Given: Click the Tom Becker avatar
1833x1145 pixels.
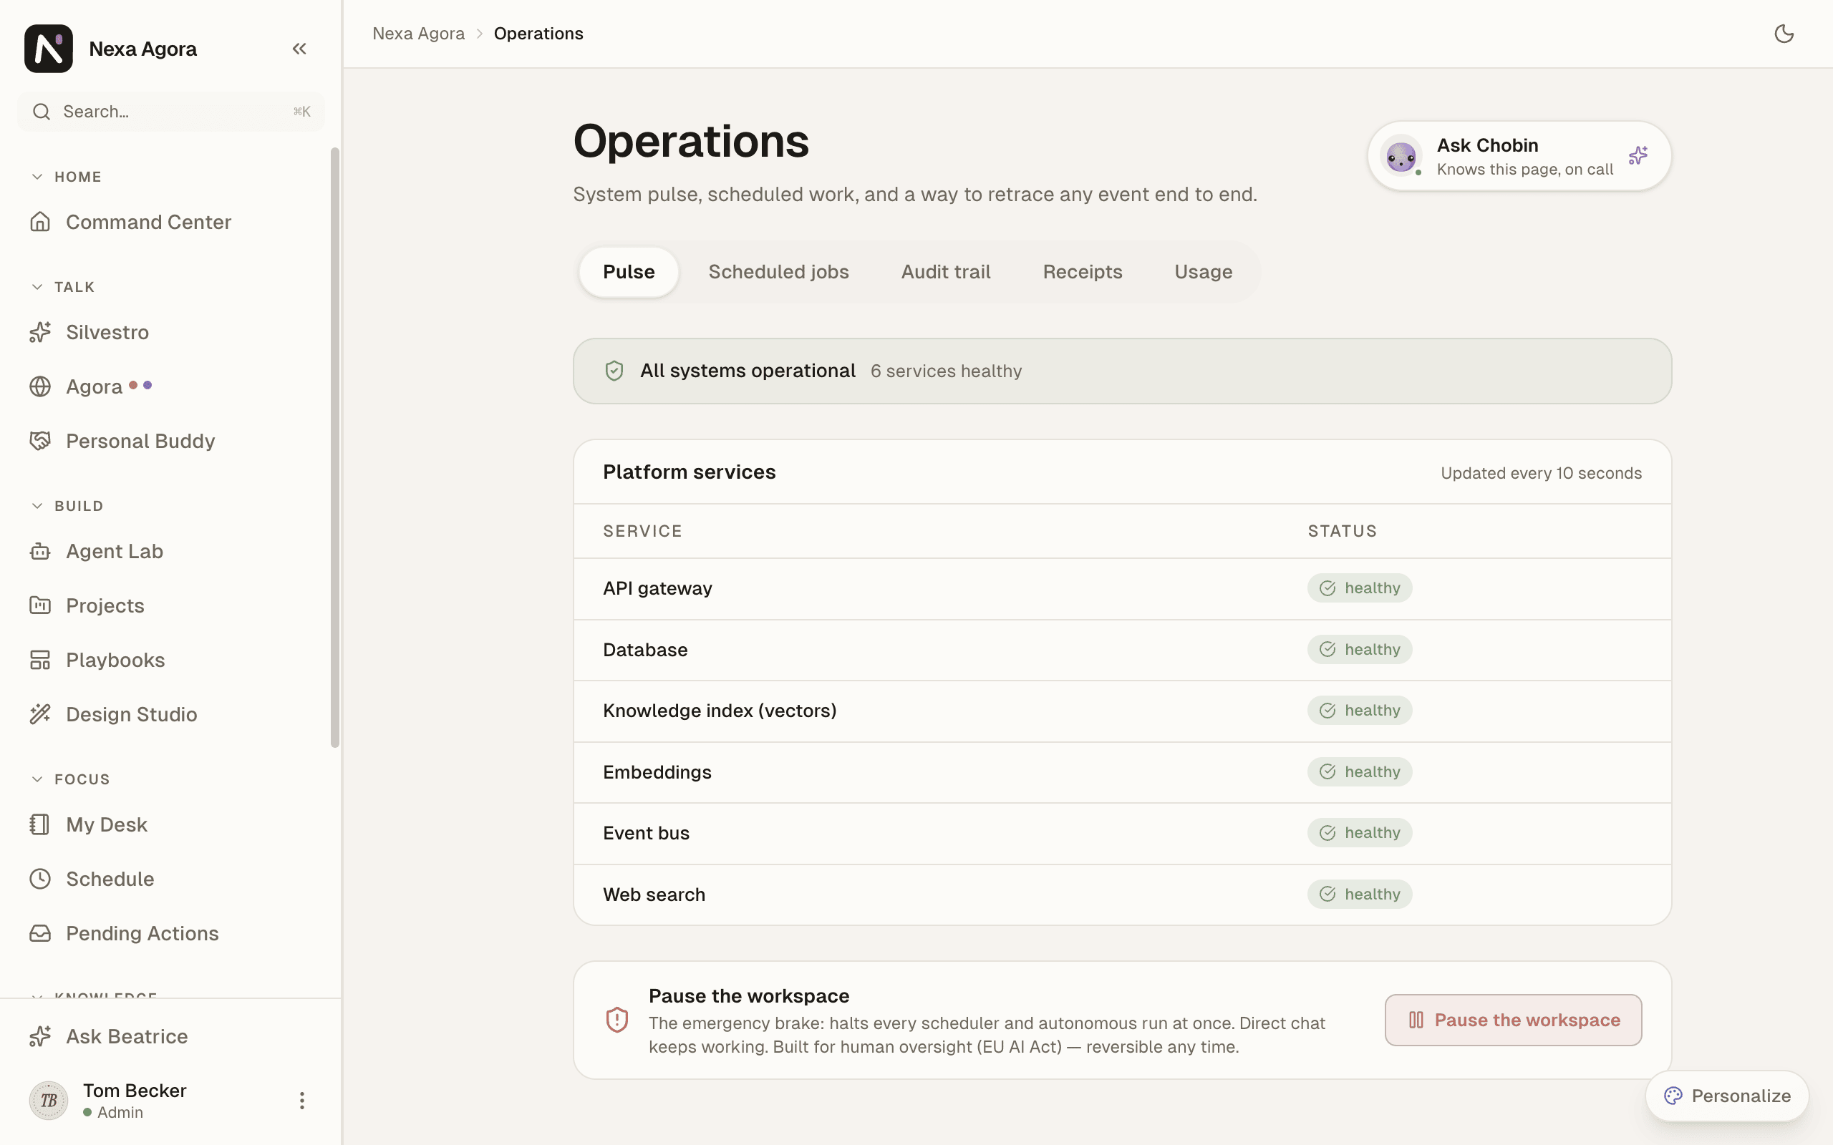Looking at the screenshot, I should [x=49, y=1101].
